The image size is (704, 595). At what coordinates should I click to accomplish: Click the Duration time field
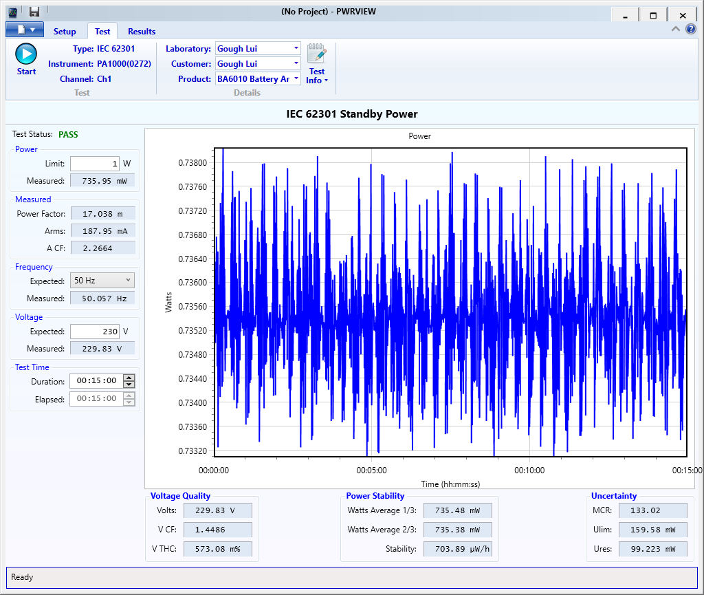point(96,381)
